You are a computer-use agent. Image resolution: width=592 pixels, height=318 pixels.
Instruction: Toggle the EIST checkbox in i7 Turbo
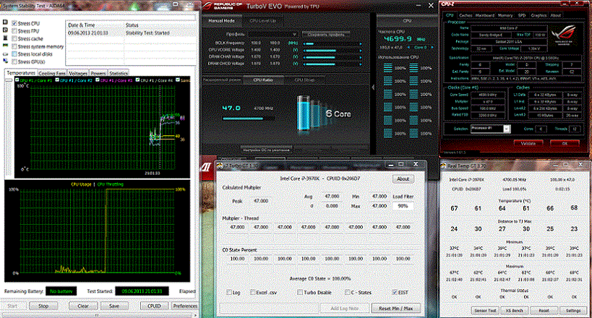[393, 292]
